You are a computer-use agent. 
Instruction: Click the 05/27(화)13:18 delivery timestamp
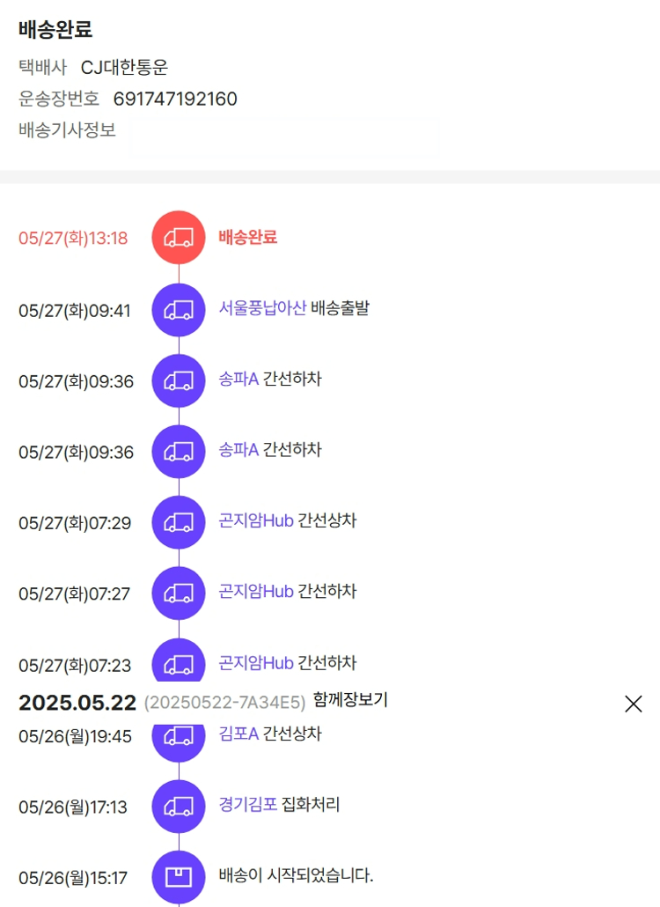click(x=73, y=238)
